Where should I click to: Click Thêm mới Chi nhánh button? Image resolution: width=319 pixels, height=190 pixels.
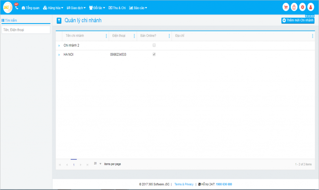[298, 20]
